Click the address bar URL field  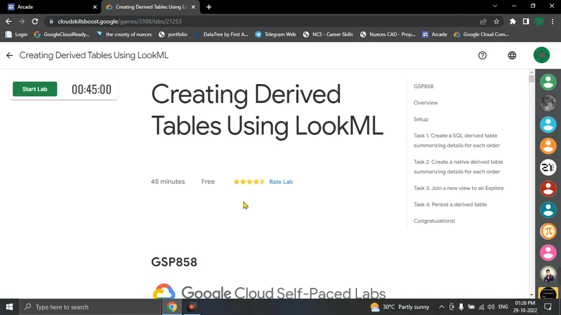pyautogui.click(x=263, y=21)
